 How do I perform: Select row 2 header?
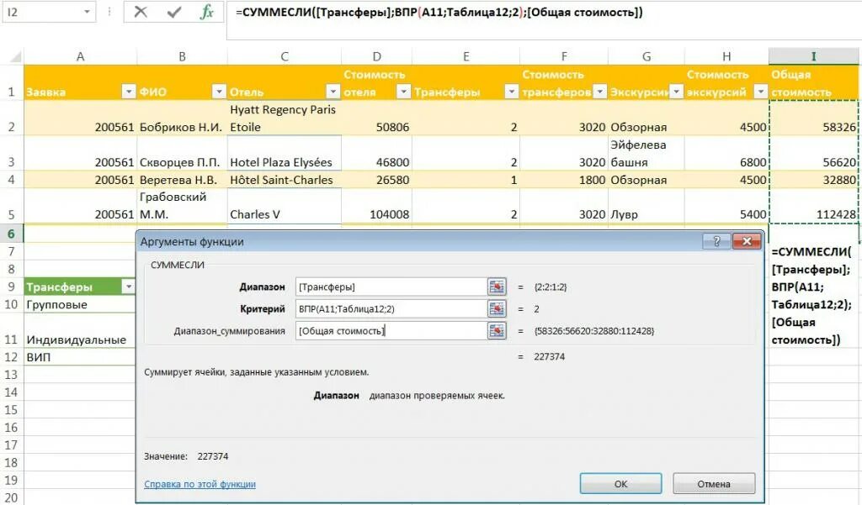(12, 118)
